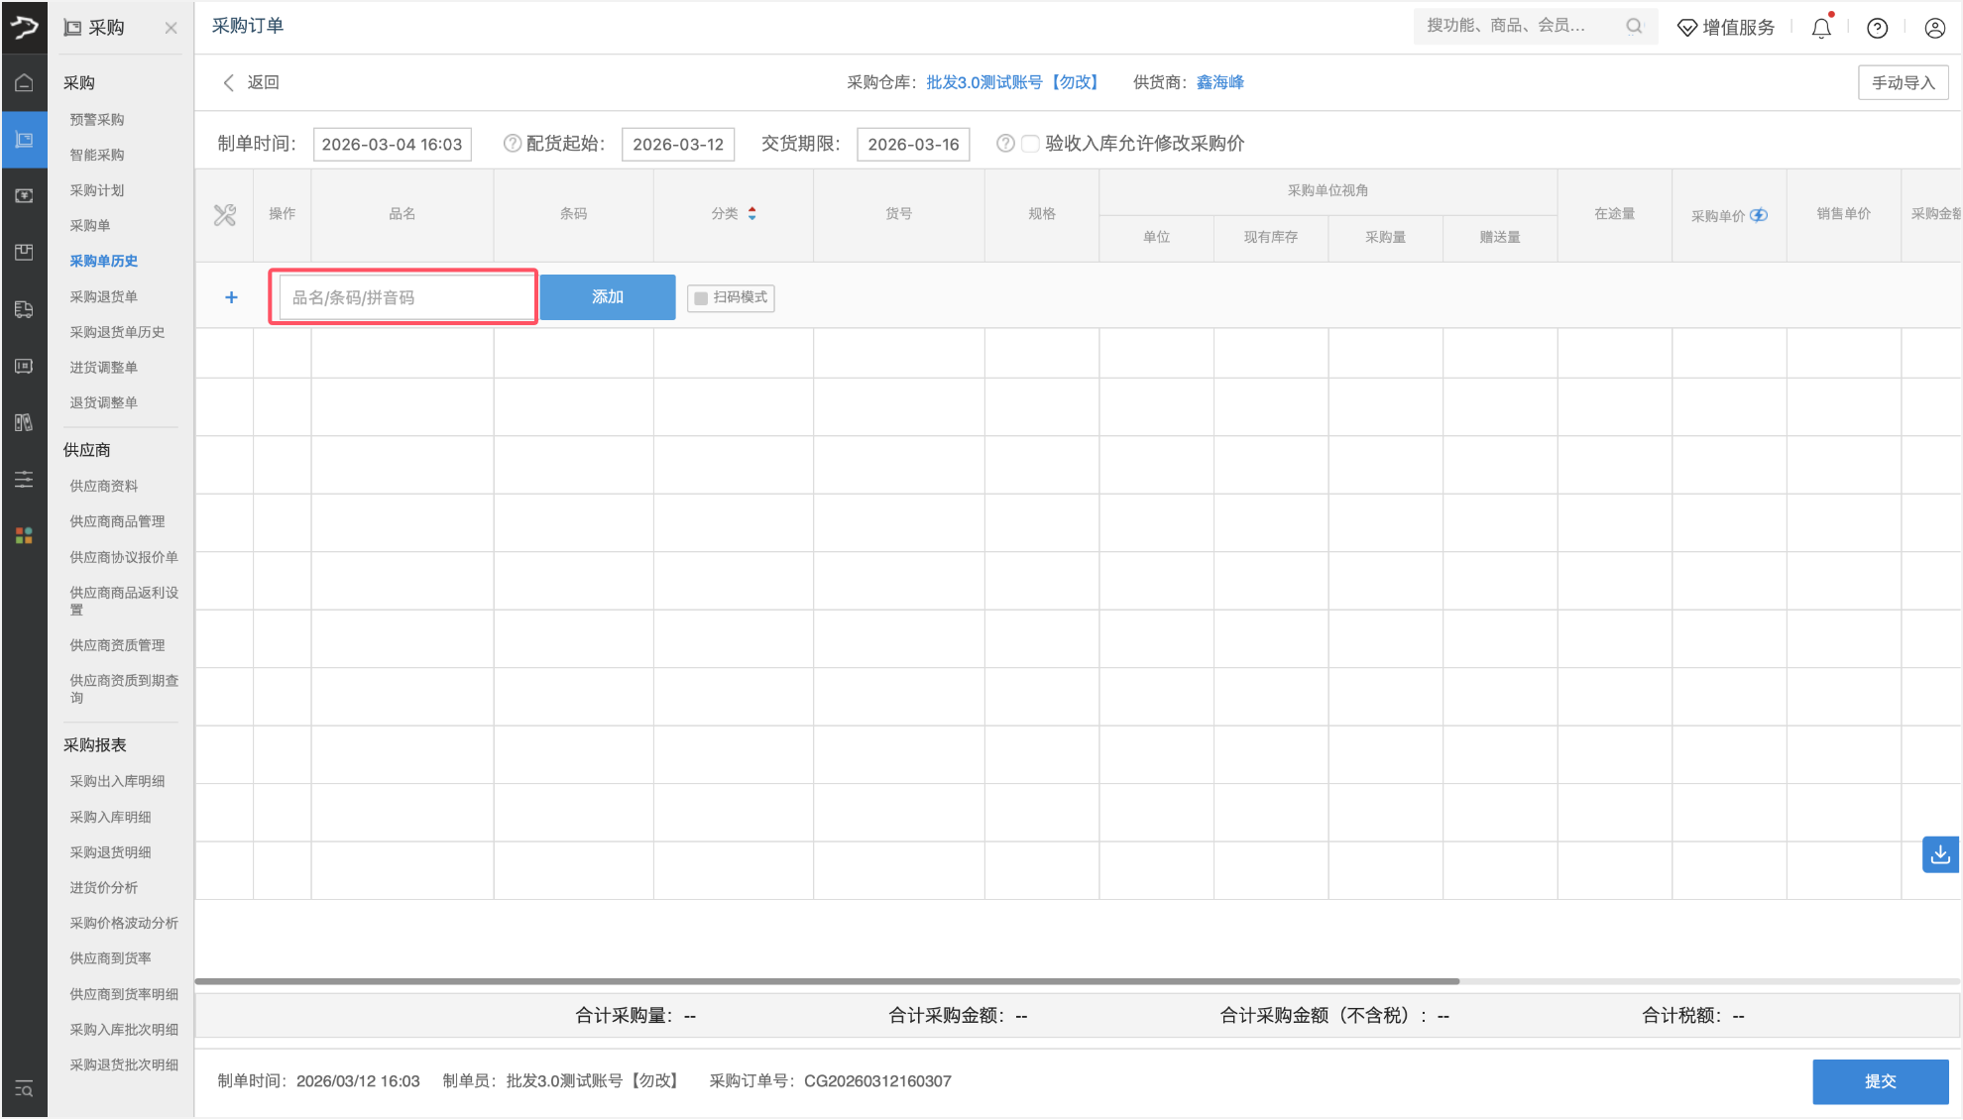Screen dimensions: 1963x1120
Task: Toggle 扫码模式 checkbox
Action: [701, 298]
